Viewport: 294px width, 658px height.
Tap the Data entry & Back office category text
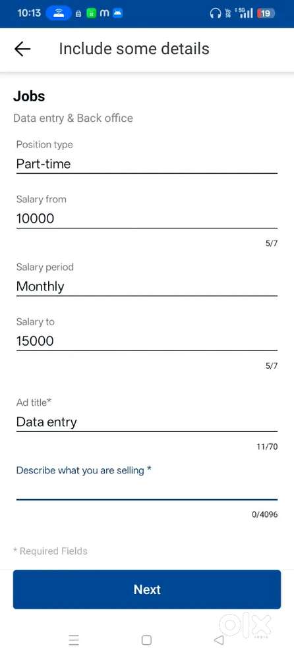(73, 119)
